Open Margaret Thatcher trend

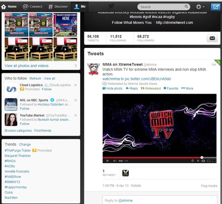[x=18, y=155]
